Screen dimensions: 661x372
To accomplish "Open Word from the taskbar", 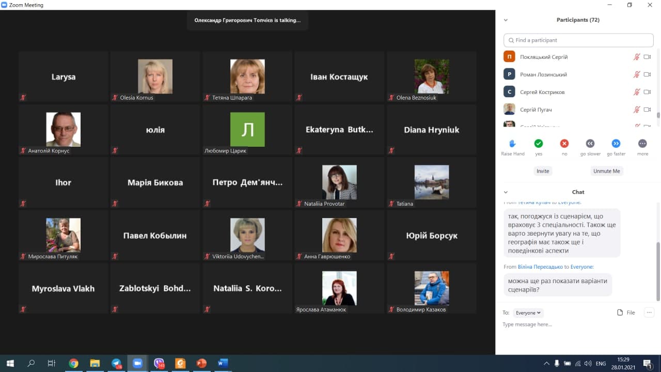I will point(223,363).
